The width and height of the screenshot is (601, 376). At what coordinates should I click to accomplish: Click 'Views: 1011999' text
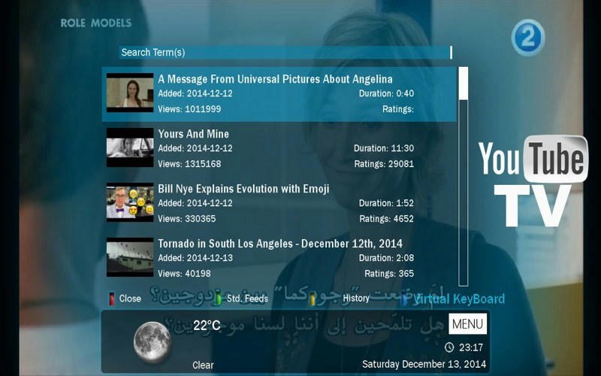189,109
